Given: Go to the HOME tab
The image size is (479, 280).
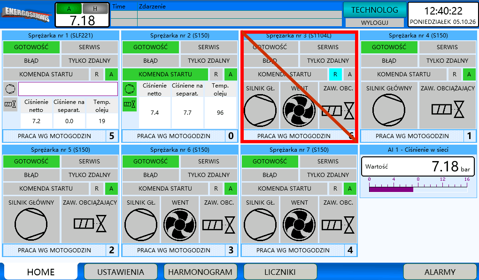Looking at the screenshot, I should [x=41, y=272].
